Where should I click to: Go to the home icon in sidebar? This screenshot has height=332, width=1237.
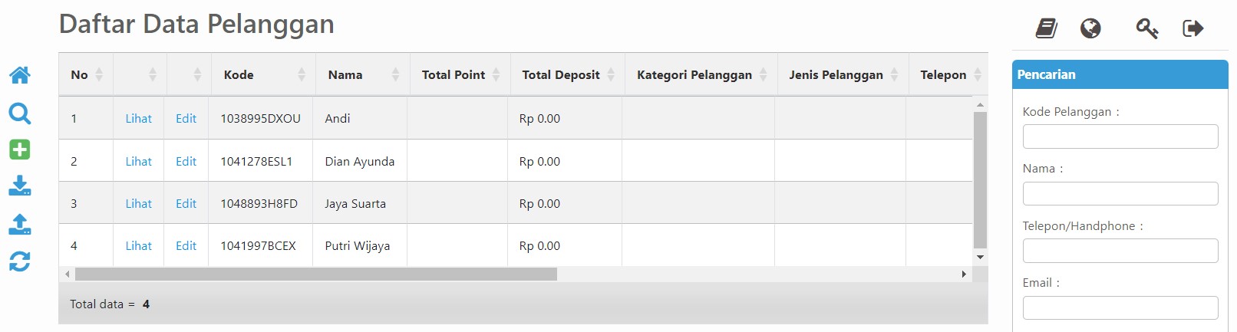pyautogui.click(x=20, y=75)
